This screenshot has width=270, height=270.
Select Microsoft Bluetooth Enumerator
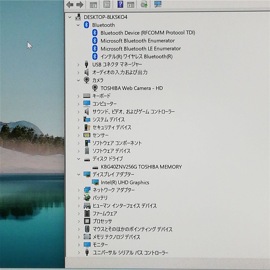138,41
